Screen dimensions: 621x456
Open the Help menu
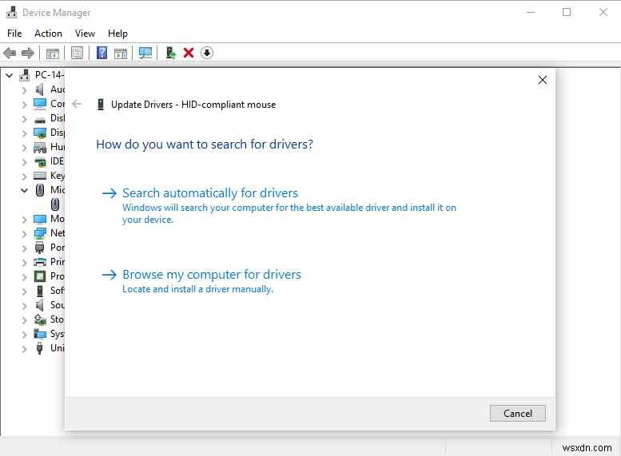117,34
